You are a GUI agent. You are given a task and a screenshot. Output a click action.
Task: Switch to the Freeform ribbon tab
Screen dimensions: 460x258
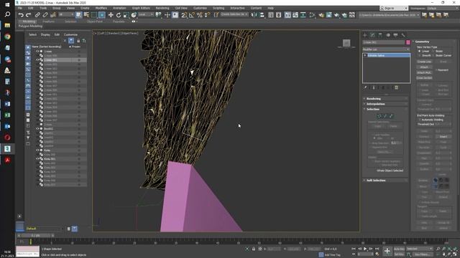(48, 21)
